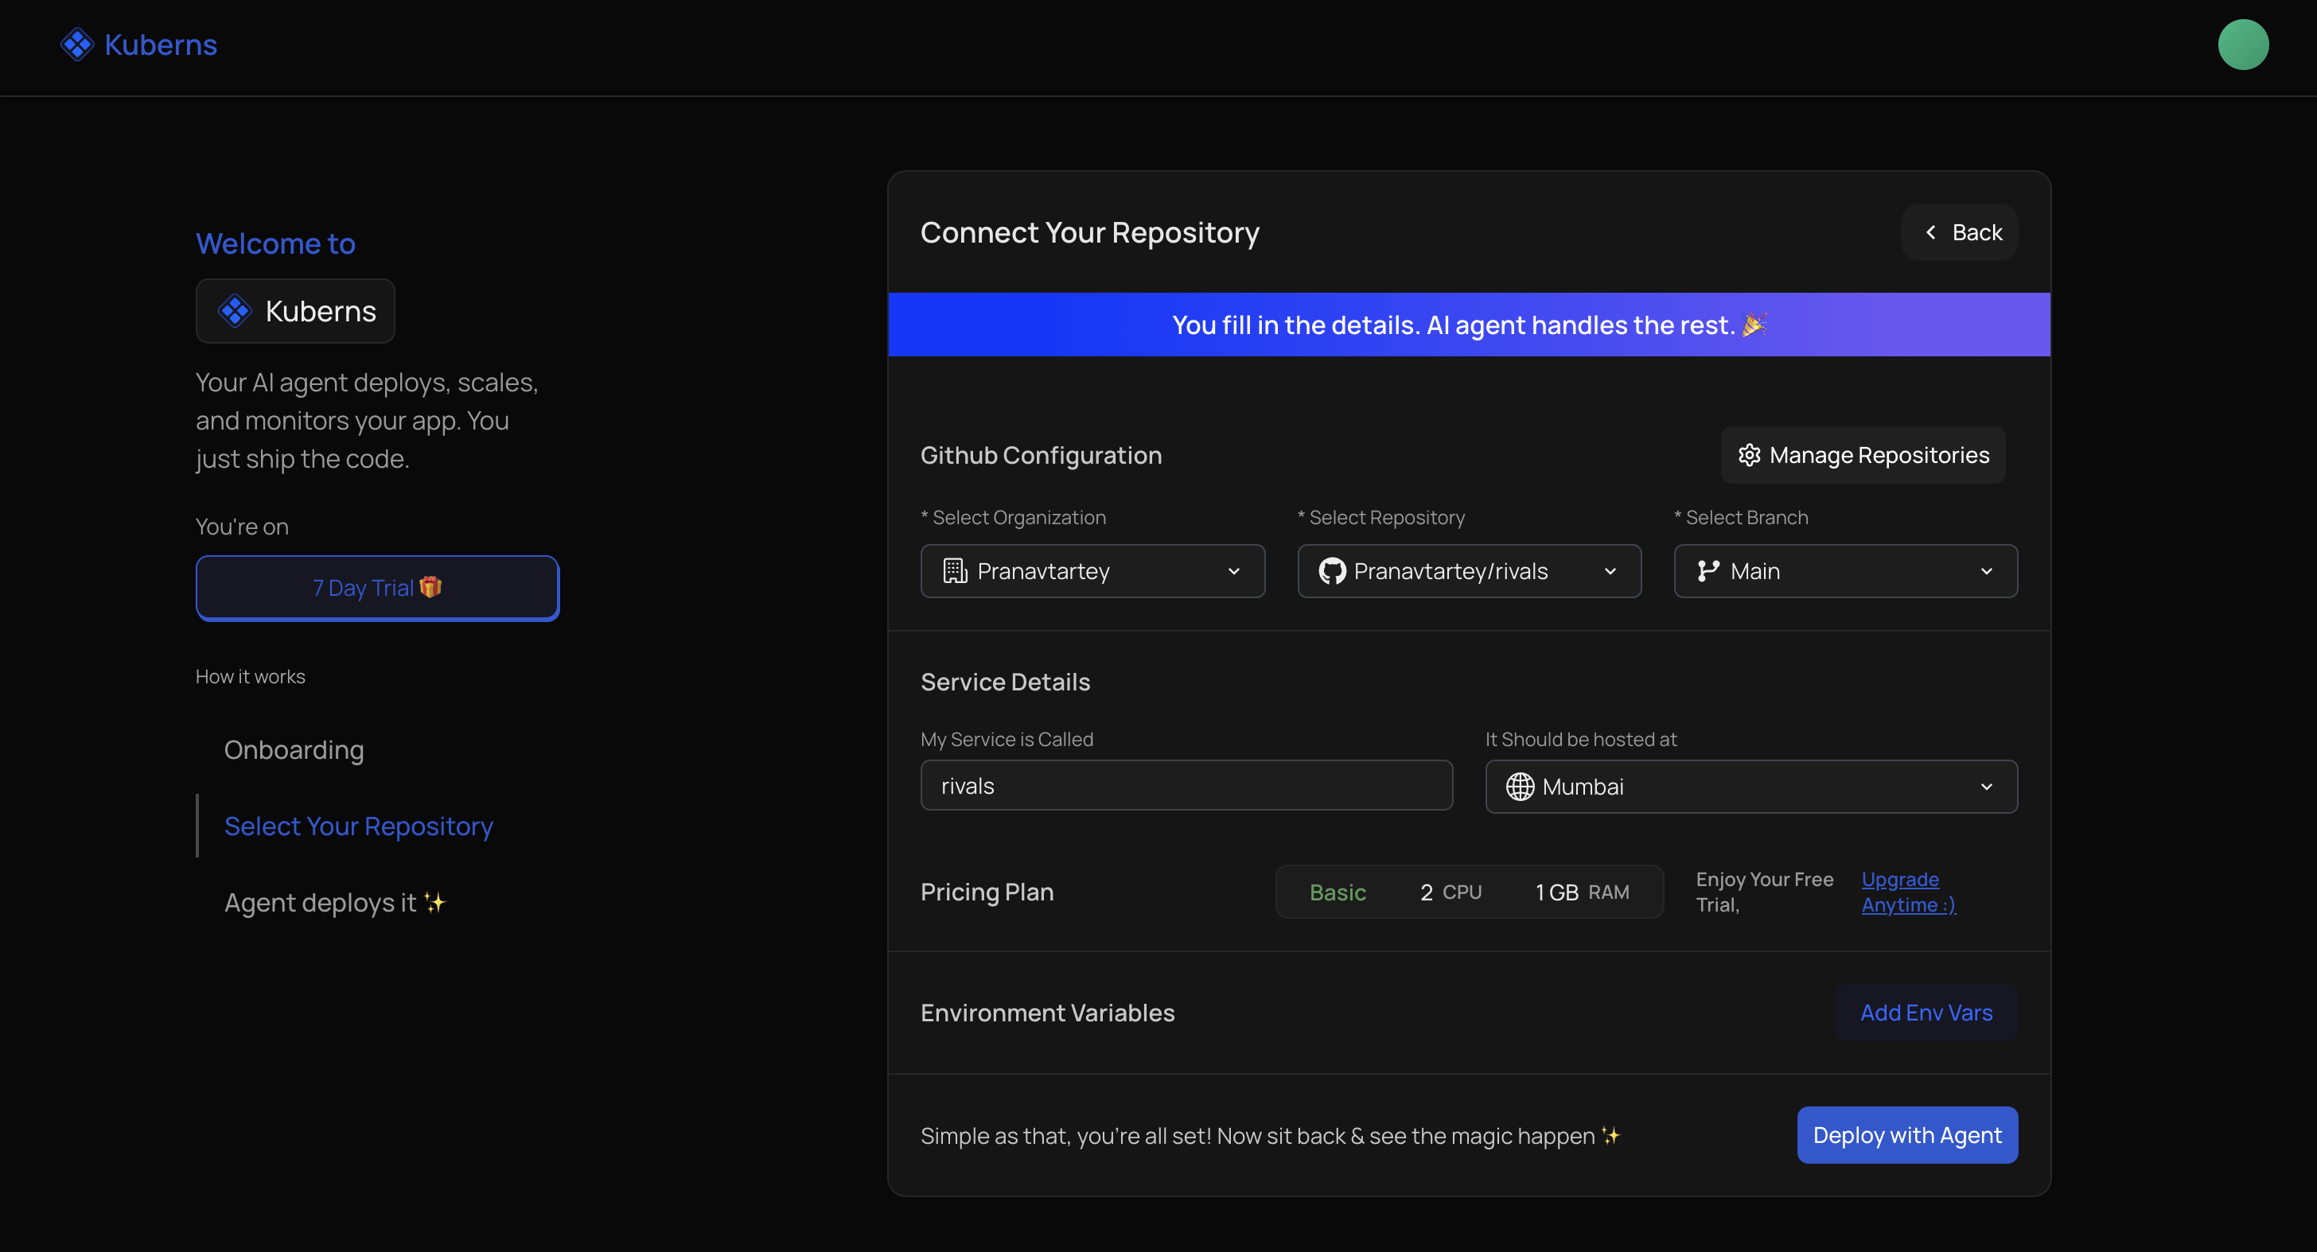Click the gift icon on 7 Day Trial
2317x1252 pixels.
pos(430,587)
